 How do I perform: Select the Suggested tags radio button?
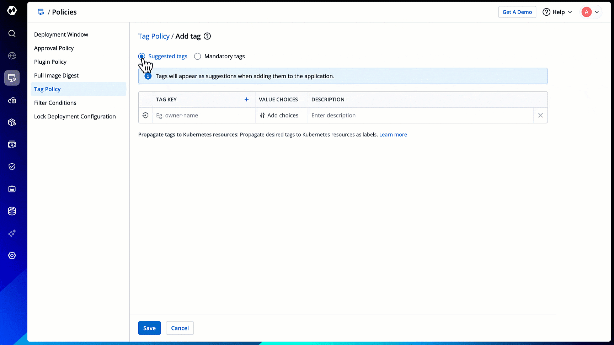[142, 56]
